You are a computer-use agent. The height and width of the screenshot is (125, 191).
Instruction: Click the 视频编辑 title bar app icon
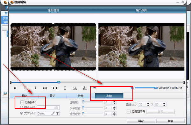click(x=12, y=2)
